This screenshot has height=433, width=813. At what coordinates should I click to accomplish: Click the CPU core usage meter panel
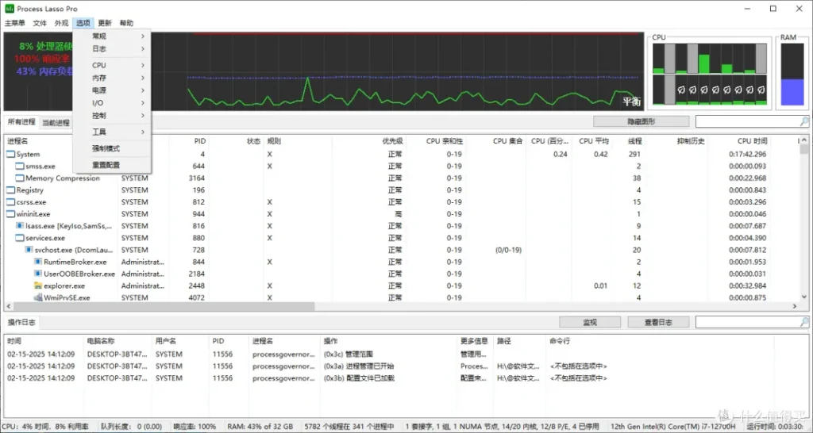pyautogui.click(x=710, y=74)
